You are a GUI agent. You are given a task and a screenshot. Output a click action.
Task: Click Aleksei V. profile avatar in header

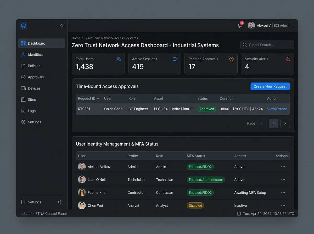[251, 25]
